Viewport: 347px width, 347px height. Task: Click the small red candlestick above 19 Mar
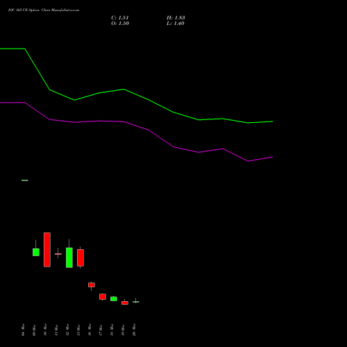(x=125, y=303)
